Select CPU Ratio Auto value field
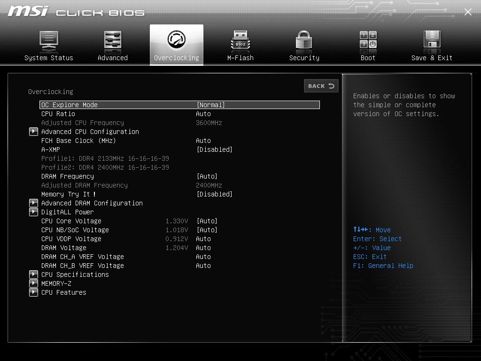Image resolution: width=481 pixels, height=361 pixels. [x=203, y=114]
